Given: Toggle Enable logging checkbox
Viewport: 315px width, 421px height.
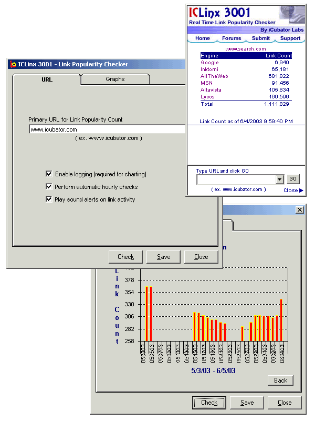Looking at the screenshot, I should tap(49, 174).
